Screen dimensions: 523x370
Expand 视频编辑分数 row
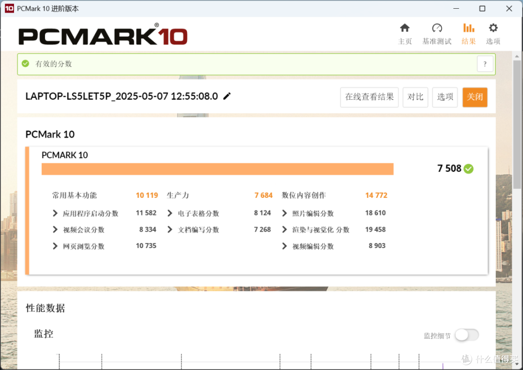(285, 246)
